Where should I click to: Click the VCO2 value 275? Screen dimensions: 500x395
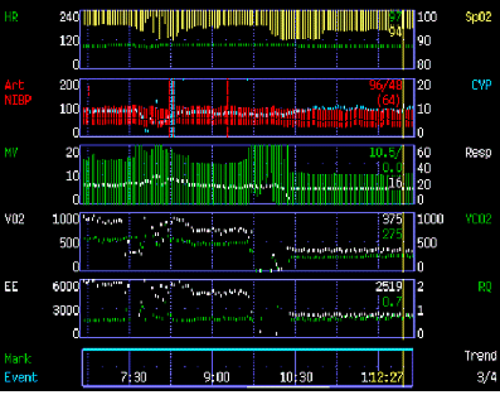pos(392,234)
